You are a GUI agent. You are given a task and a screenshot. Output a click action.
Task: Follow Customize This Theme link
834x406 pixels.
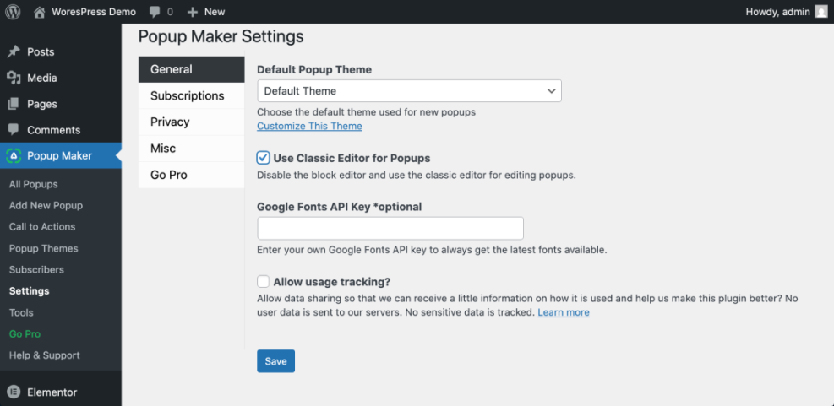coord(309,126)
